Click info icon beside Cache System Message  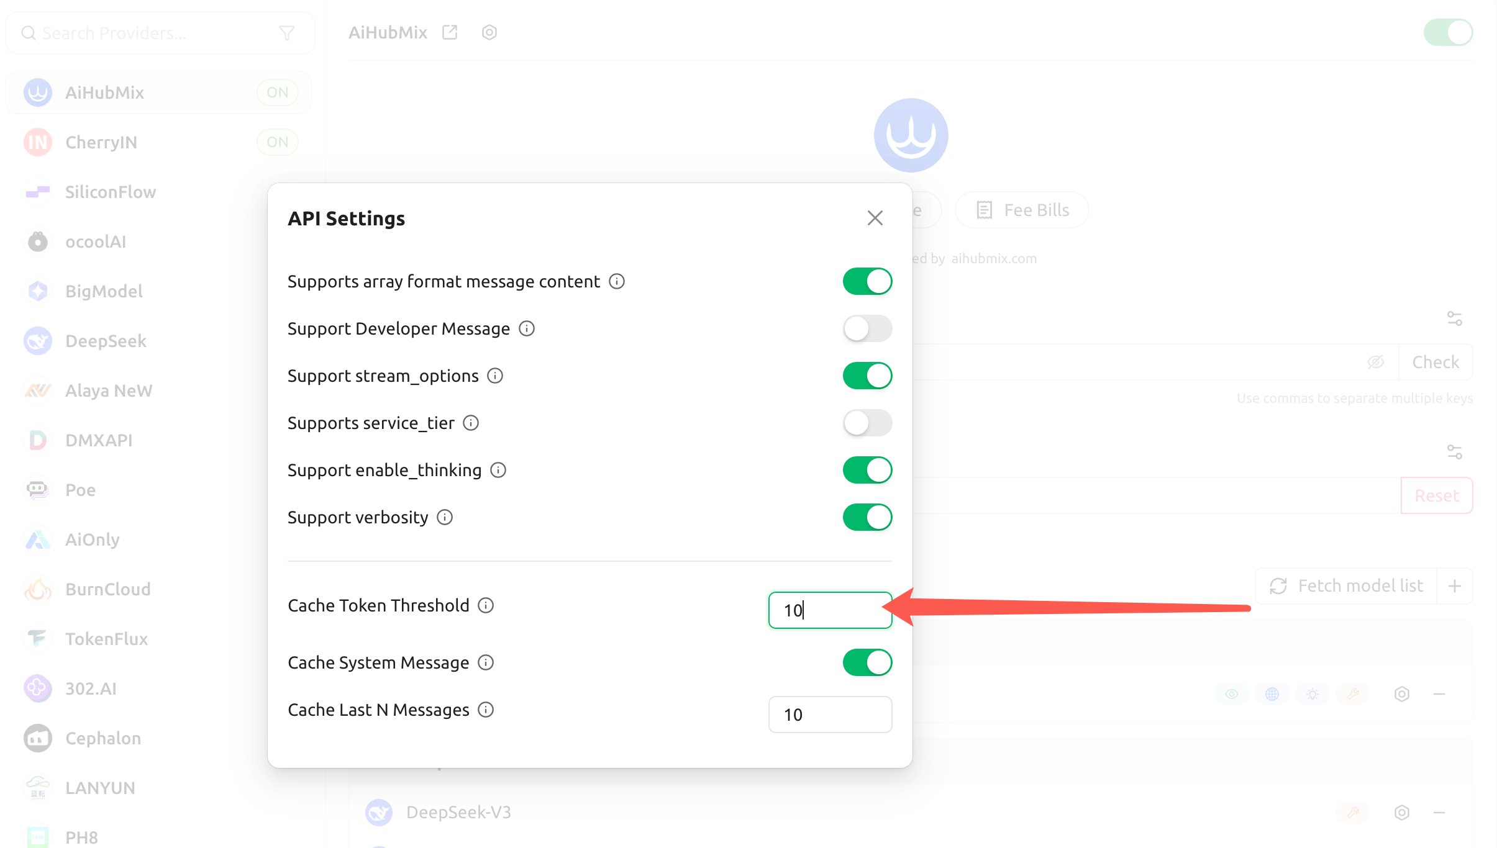(486, 662)
